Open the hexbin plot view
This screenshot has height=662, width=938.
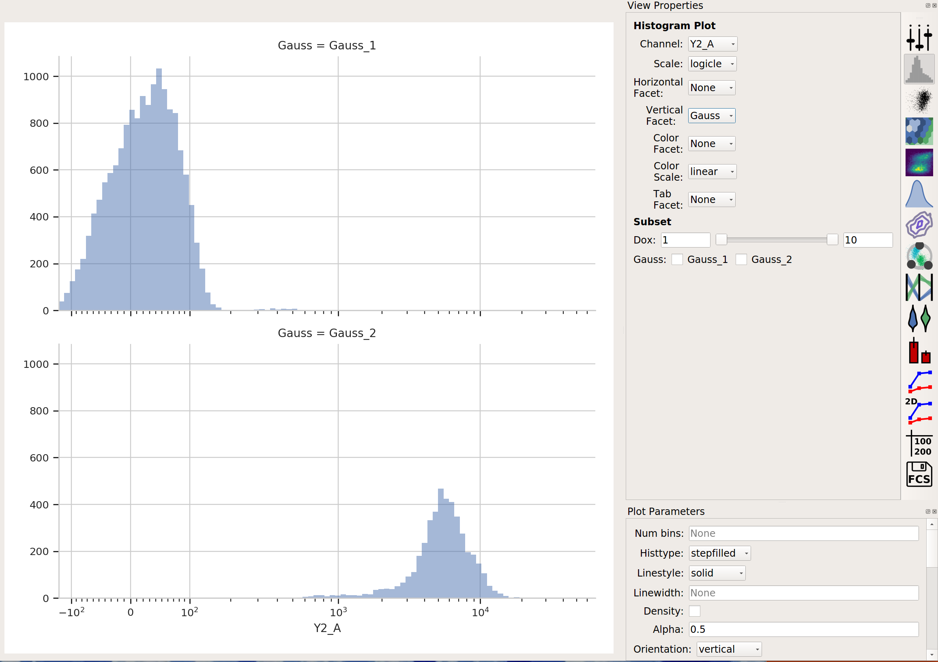coord(919,131)
